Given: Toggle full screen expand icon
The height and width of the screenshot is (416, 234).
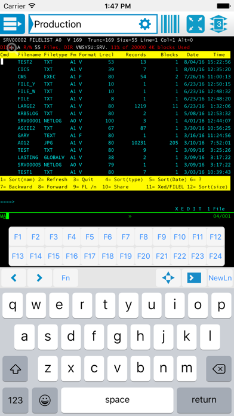Looking at the screenshot, I should tap(196, 24).
